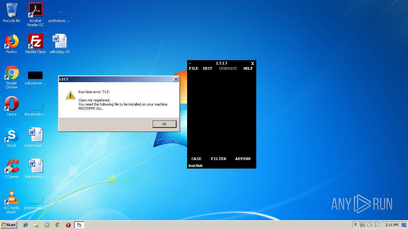Launch Skype desktop shortcut
The image size is (408, 229).
(11, 137)
